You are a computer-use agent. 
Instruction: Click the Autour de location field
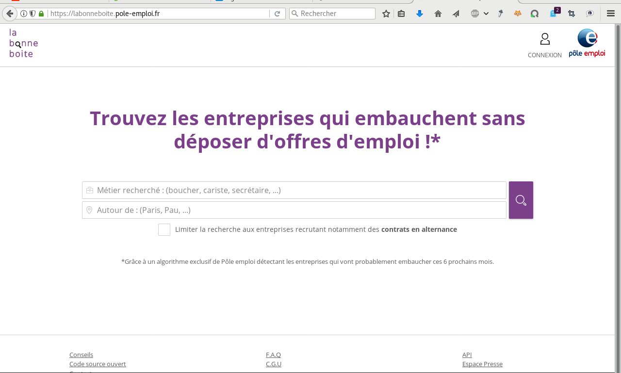tap(294, 210)
